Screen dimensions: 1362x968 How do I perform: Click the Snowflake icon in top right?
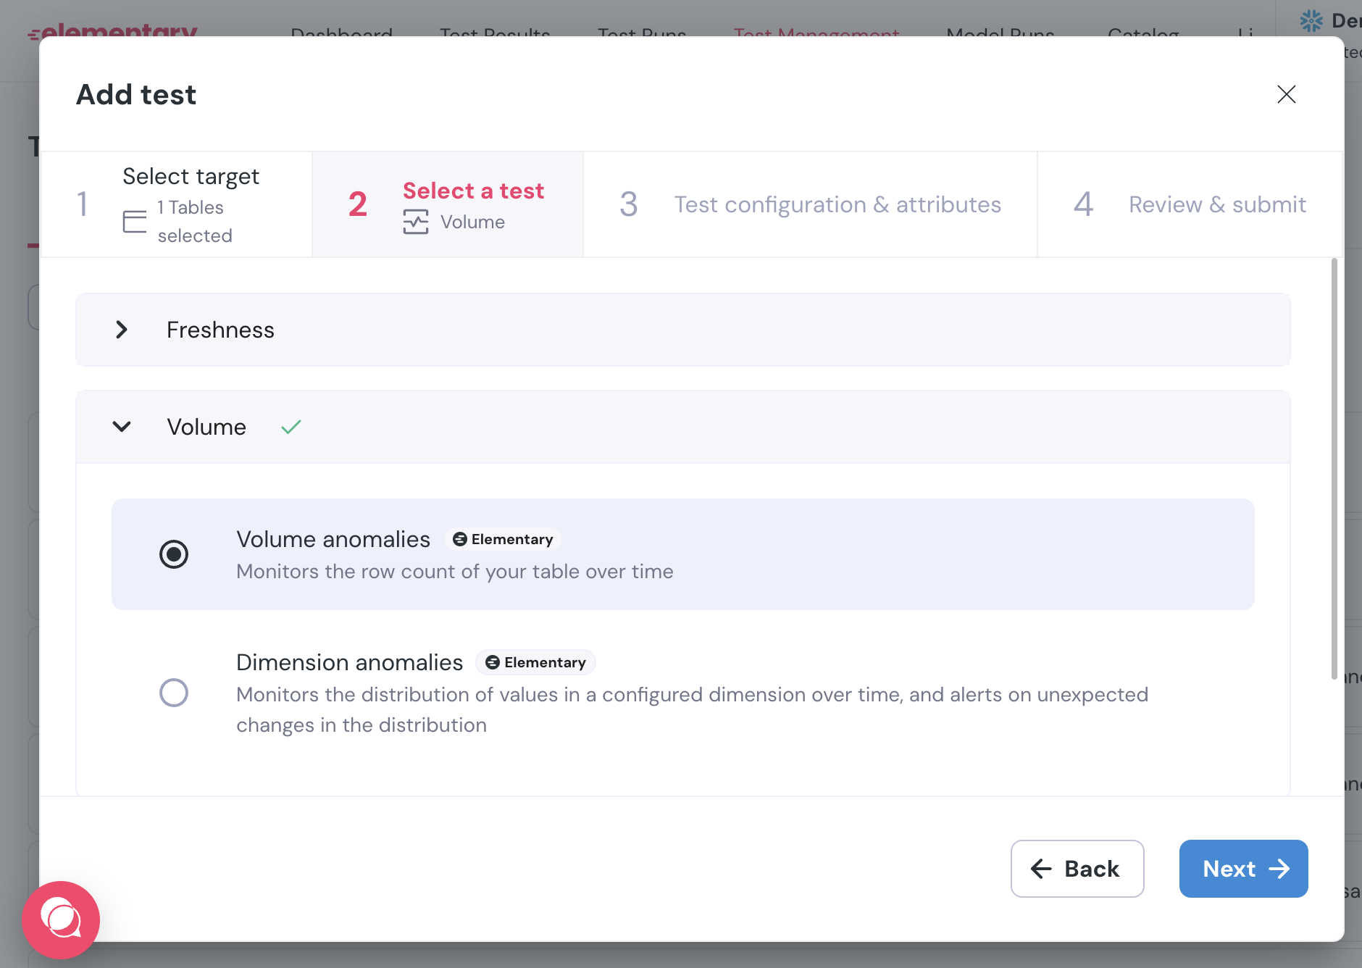(x=1311, y=20)
